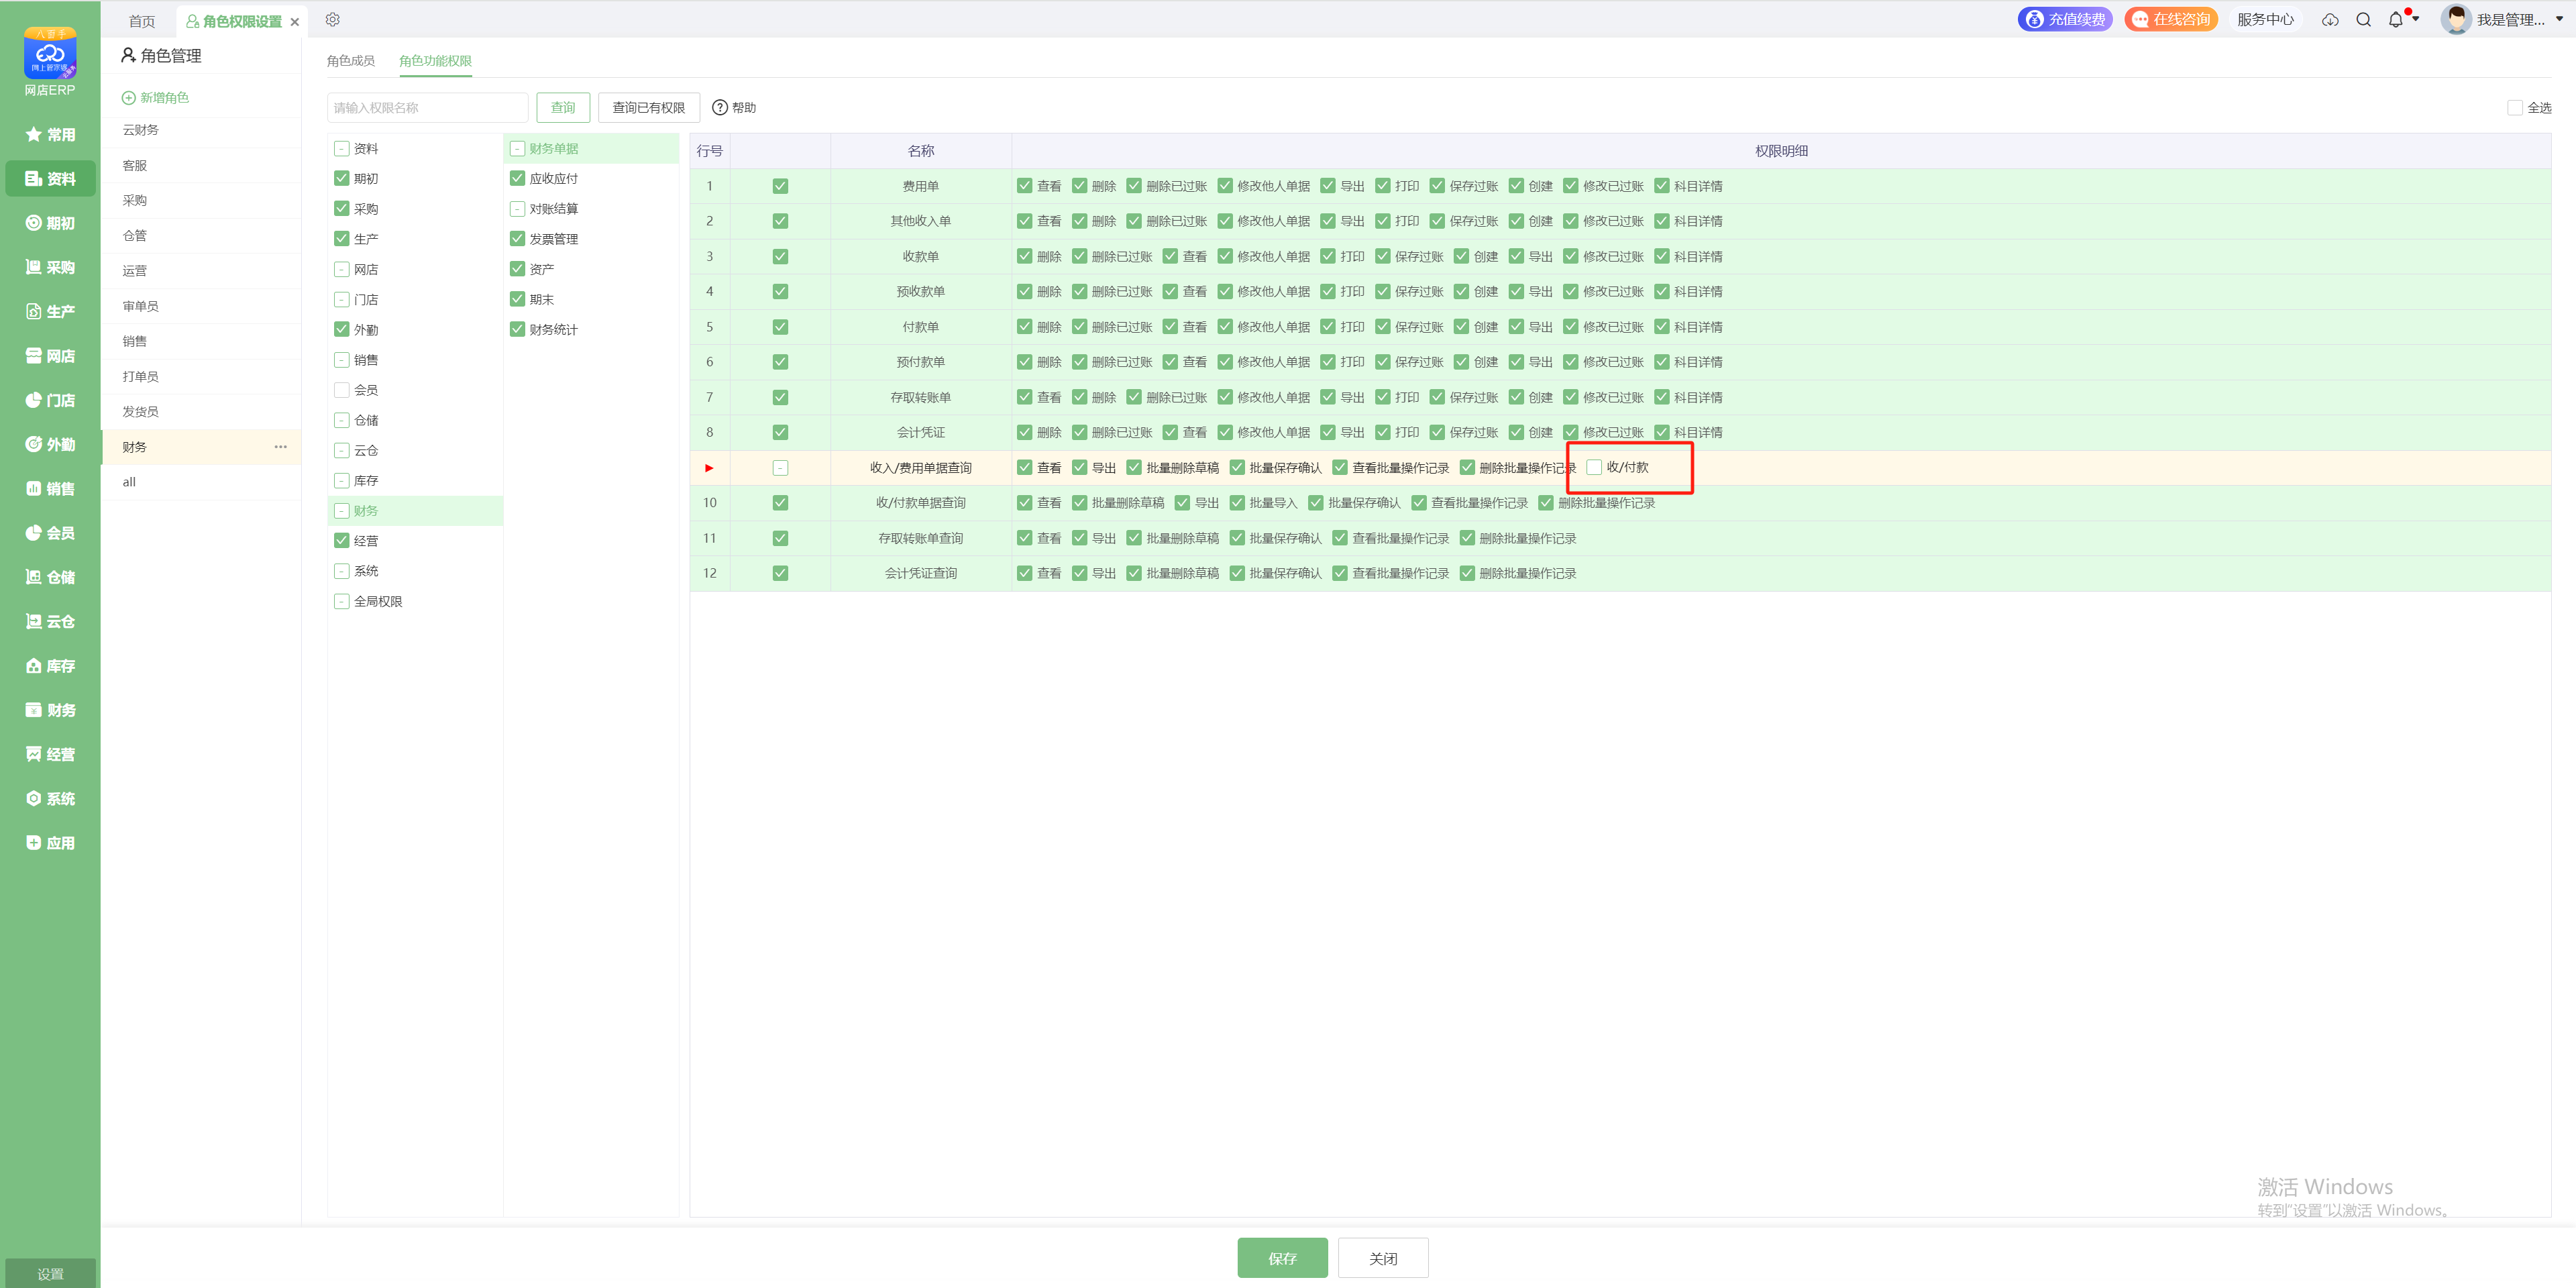Click the 新增角色 plus icon

click(128, 97)
